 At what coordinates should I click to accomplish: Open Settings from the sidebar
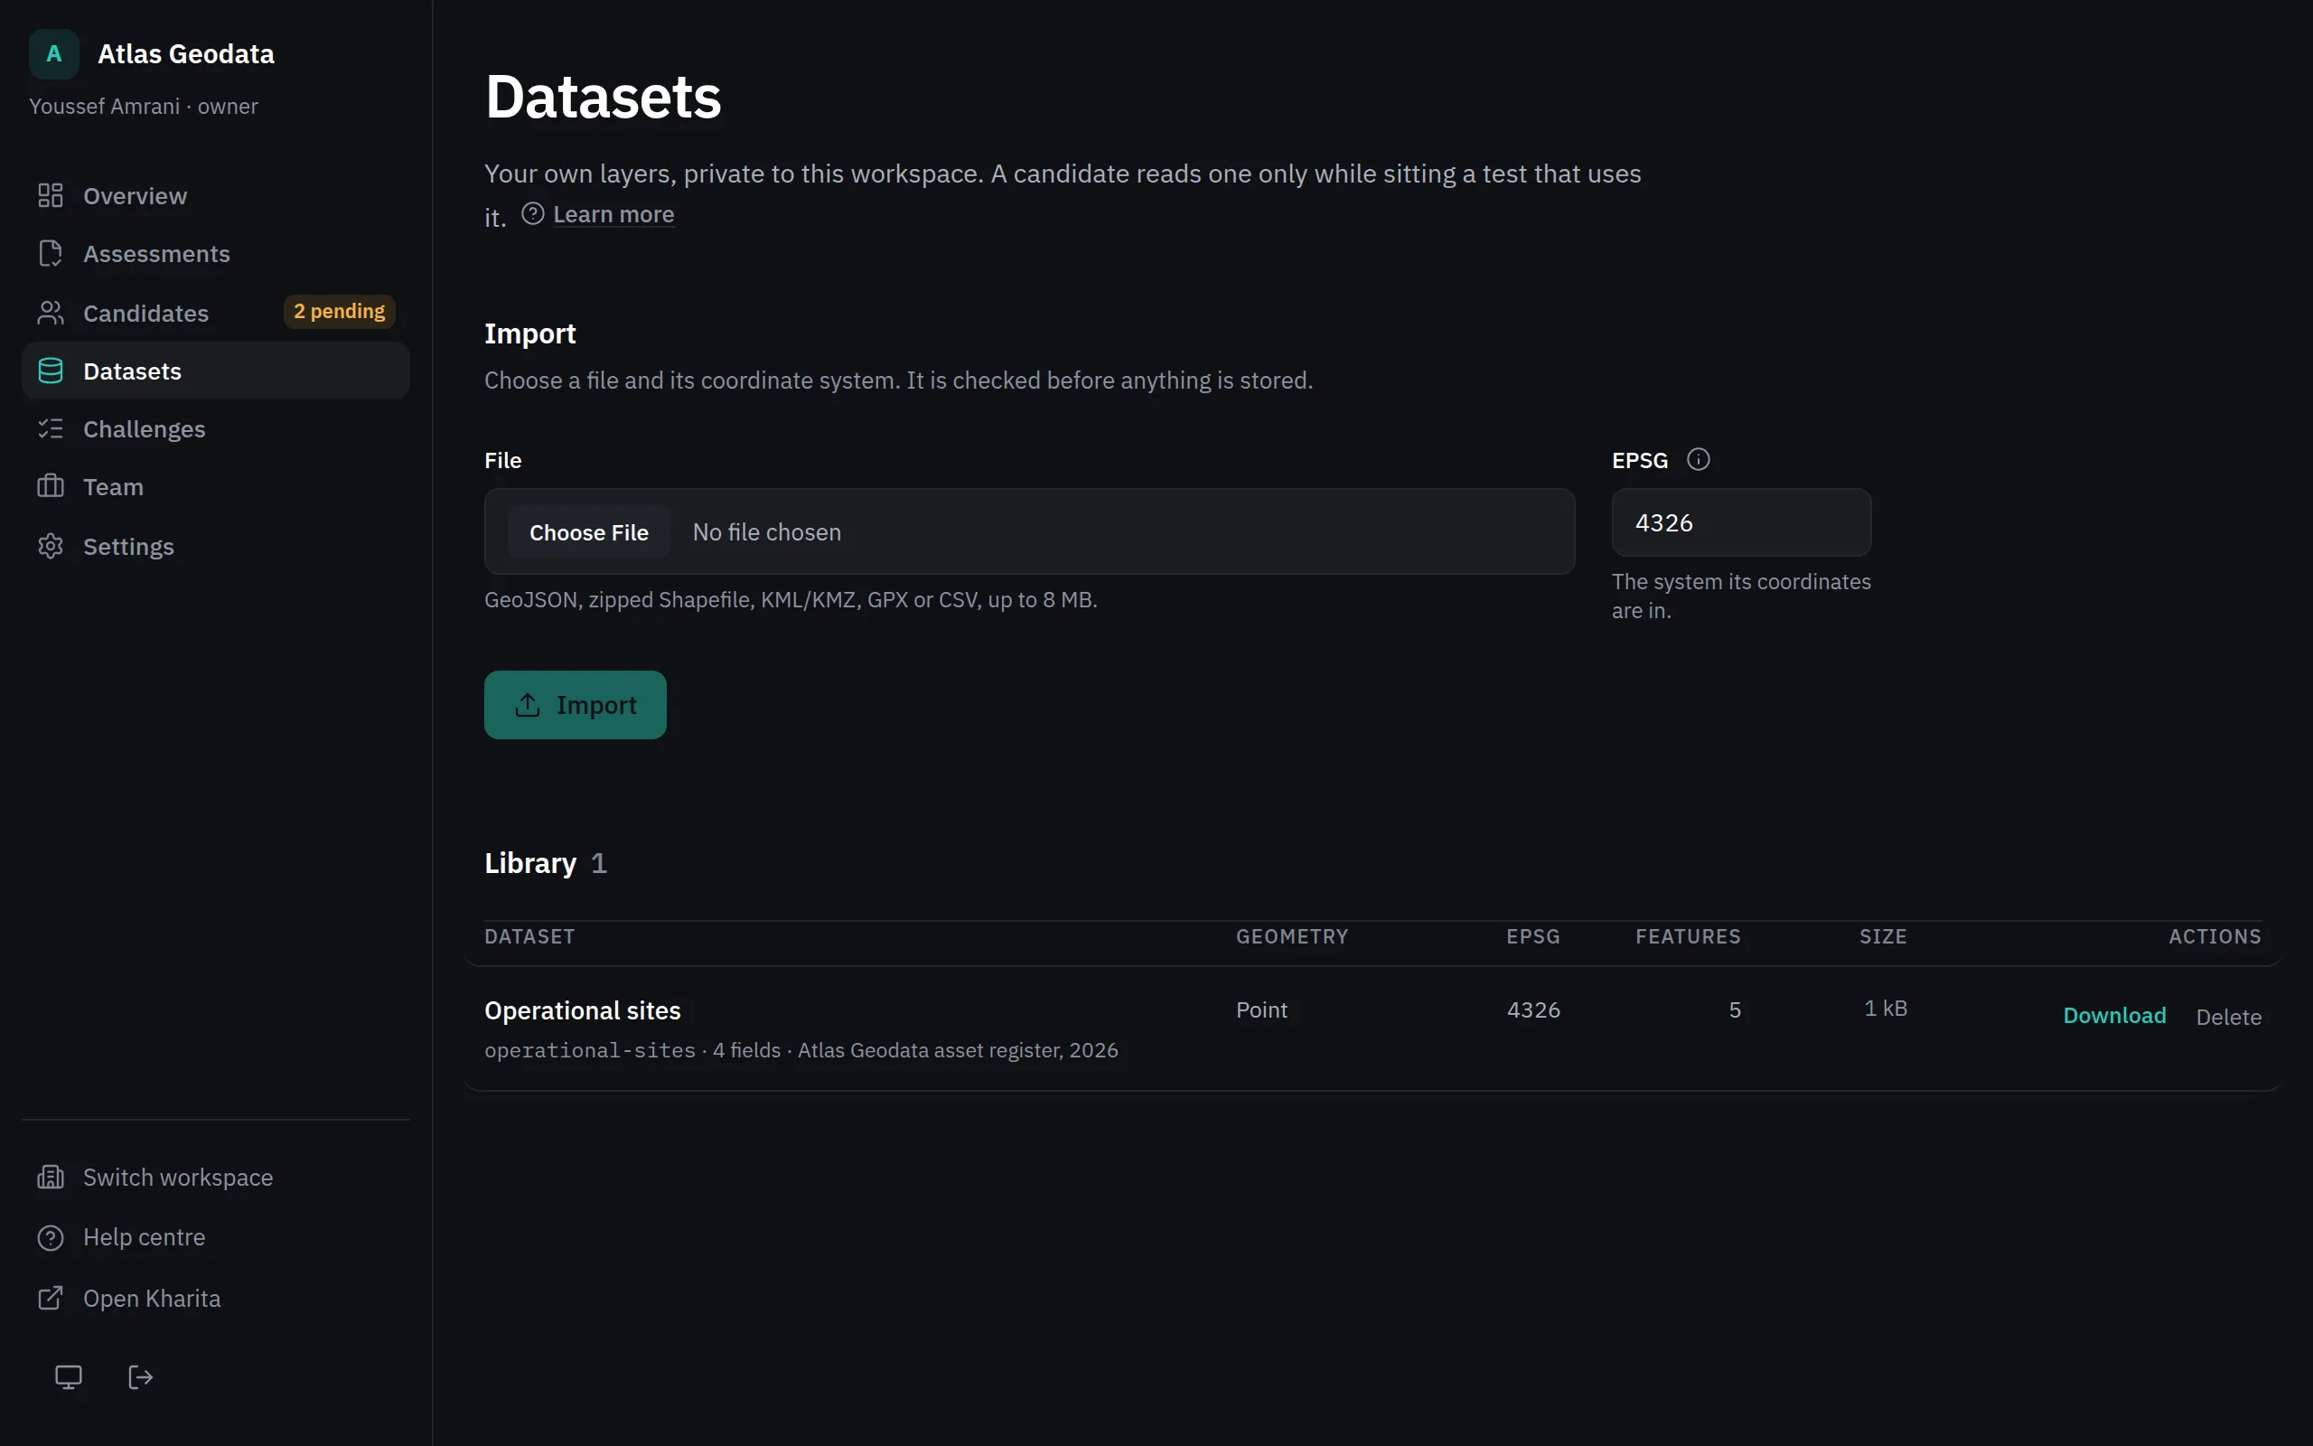[216, 546]
